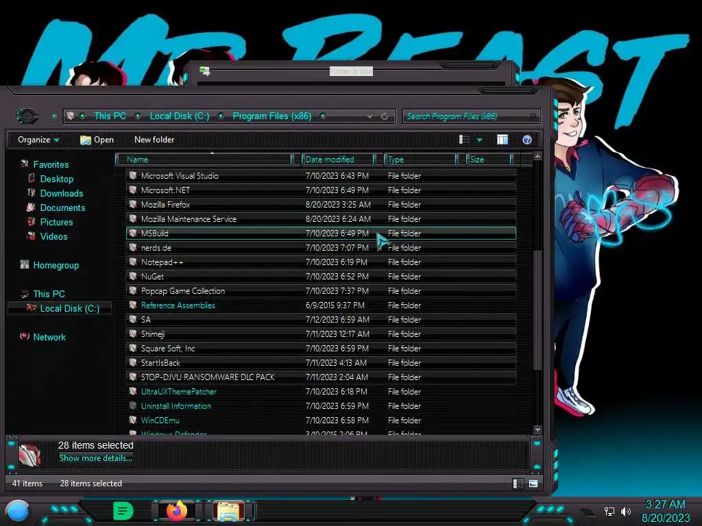Viewport: 702px width, 526px height.
Task: Click the Program Files (x86) breadcrumb
Action: click(271, 116)
